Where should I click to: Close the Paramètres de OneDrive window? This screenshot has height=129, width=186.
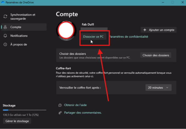pyautogui.click(x=183, y=2)
